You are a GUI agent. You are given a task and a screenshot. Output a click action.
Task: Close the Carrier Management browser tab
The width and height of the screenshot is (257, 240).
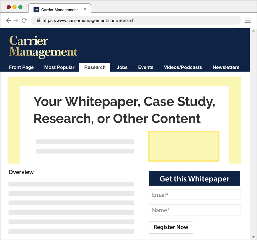coord(85,9)
